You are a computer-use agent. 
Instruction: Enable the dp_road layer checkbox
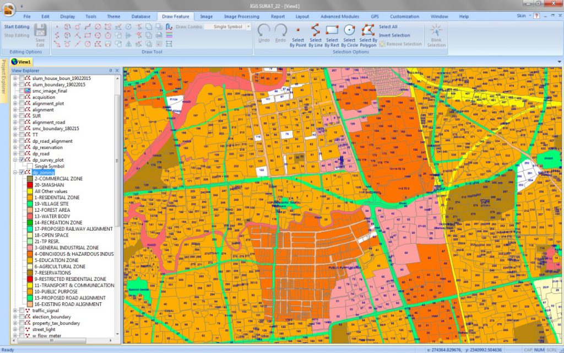(21, 154)
